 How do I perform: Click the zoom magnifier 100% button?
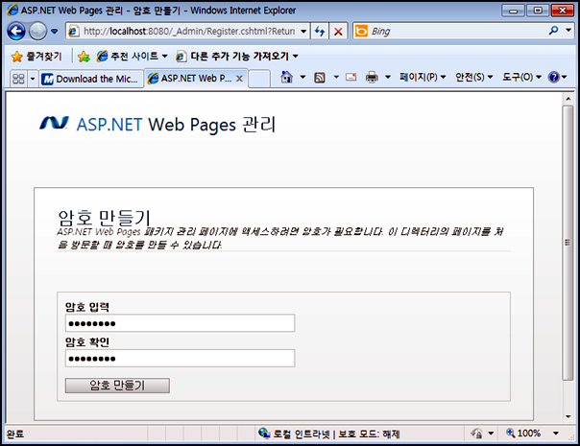point(523,434)
